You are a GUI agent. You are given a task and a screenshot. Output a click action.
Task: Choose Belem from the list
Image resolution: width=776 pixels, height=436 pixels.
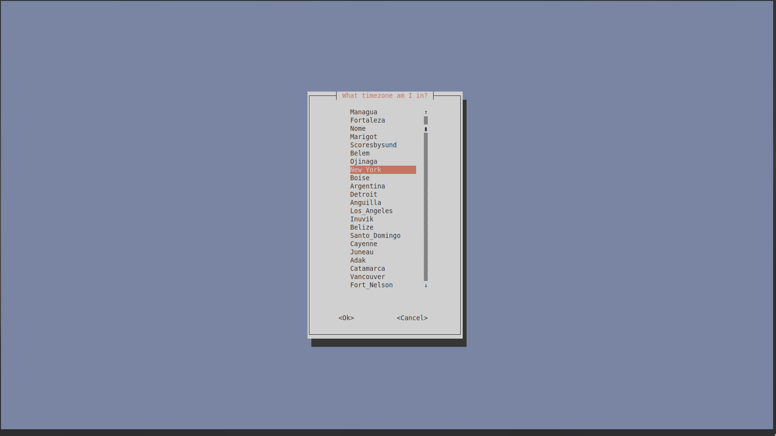point(360,153)
